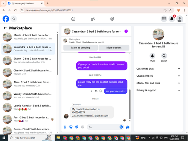
Task: Open the emoji picker in message box
Action: point(121,127)
